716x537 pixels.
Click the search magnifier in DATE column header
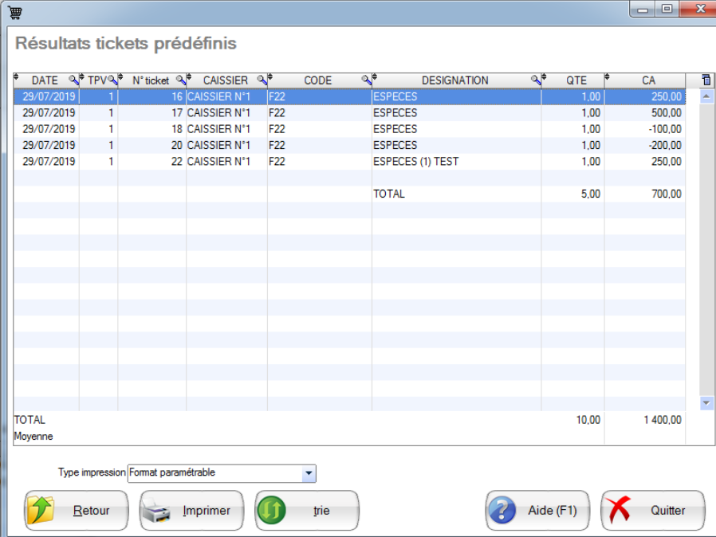[73, 80]
